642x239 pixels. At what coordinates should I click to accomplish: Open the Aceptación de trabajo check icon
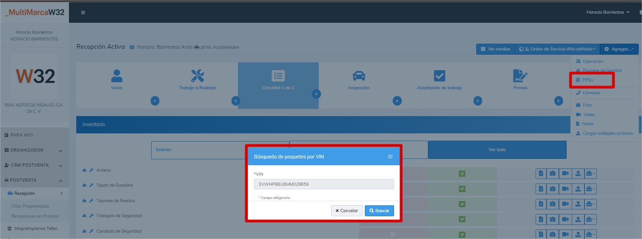(x=439, y=76)
